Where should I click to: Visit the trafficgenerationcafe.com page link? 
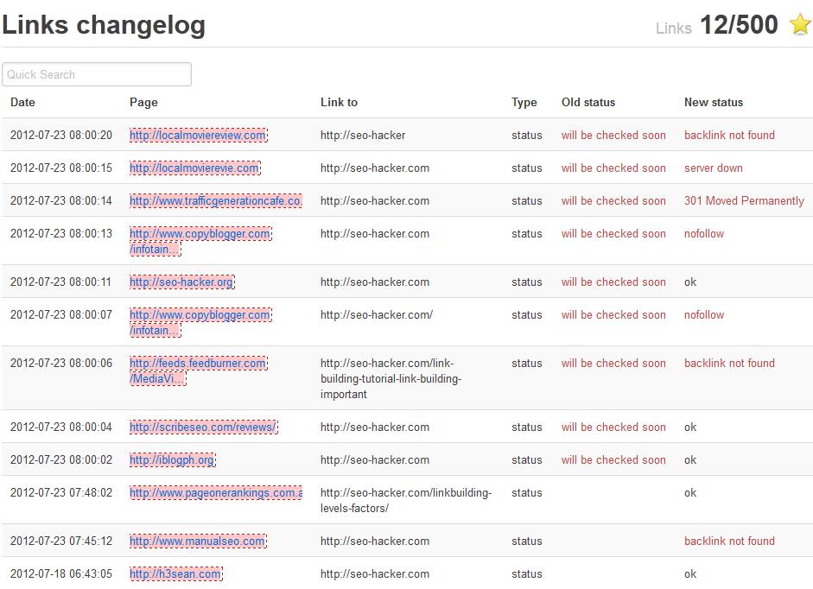tap(215, 201)
